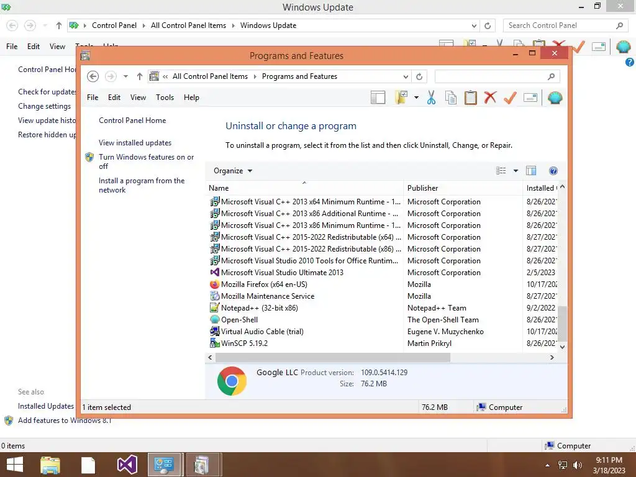Open File menu in Programs and Features

click(x=93, y=98)
